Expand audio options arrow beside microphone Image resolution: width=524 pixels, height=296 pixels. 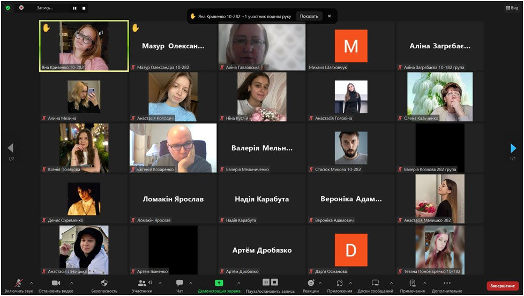click(32, 283)
